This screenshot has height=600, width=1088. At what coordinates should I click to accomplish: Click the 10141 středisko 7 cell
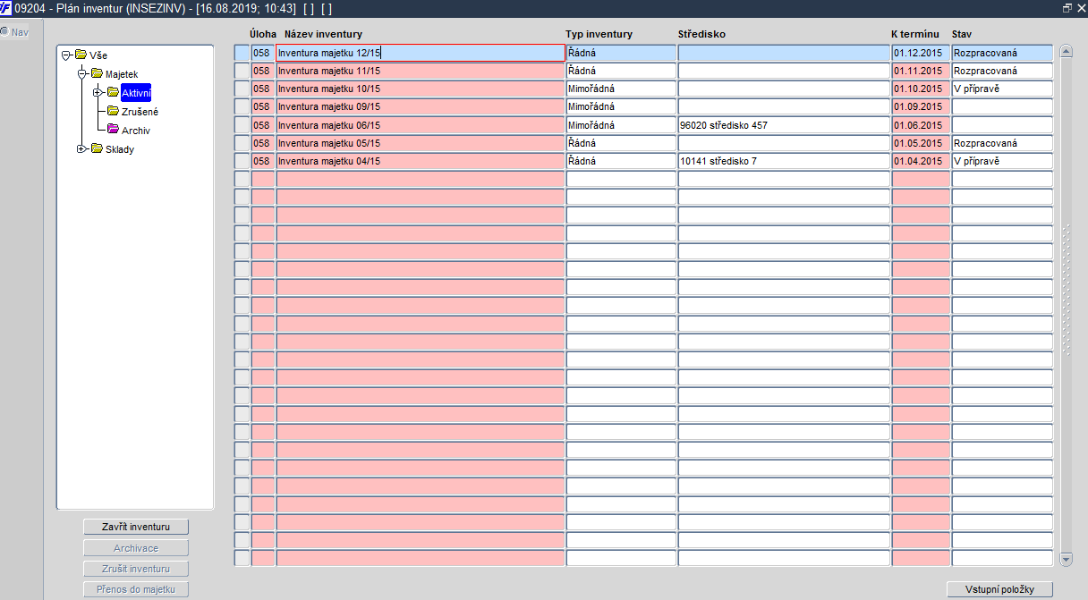(x=784, y=161)
